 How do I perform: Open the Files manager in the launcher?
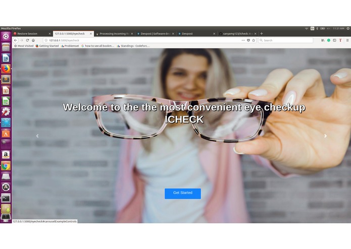6,47
